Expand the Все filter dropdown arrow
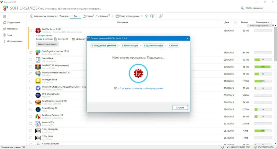This screenshot has width=277, height=149. tap(79, 16)
